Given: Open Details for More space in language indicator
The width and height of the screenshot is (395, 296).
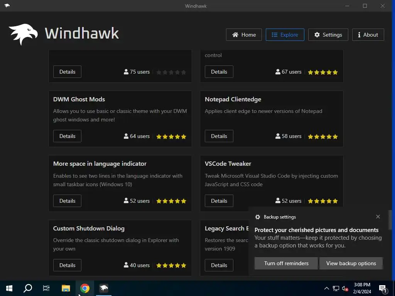Looking at the screenshot, I should (67, 201).
